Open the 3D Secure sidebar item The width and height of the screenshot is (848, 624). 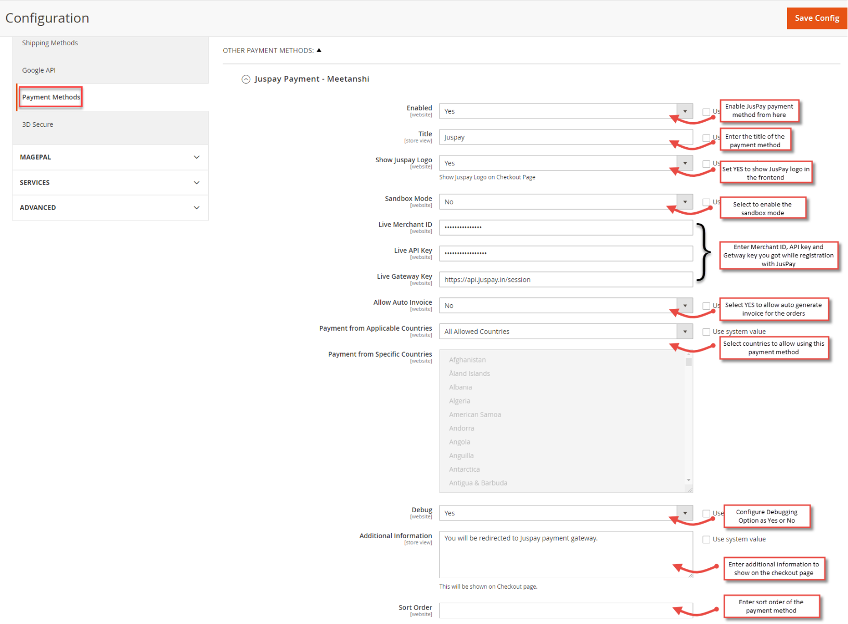pos(37,125)
